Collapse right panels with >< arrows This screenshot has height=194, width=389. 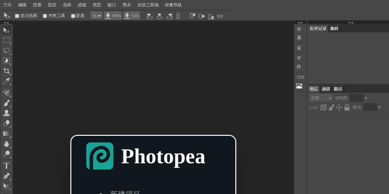pyautogui.click(x=351, y=22)
